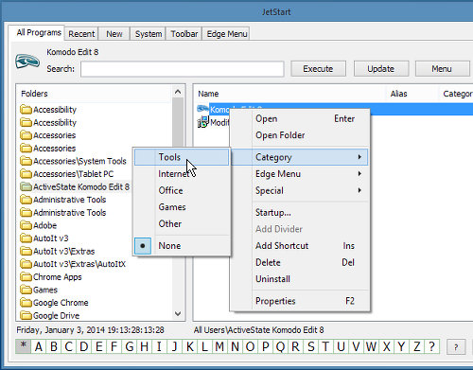This screenshot has width=473, height=370.
Task: Select the Accessories\Tablet PC folder
Action: 74,174
